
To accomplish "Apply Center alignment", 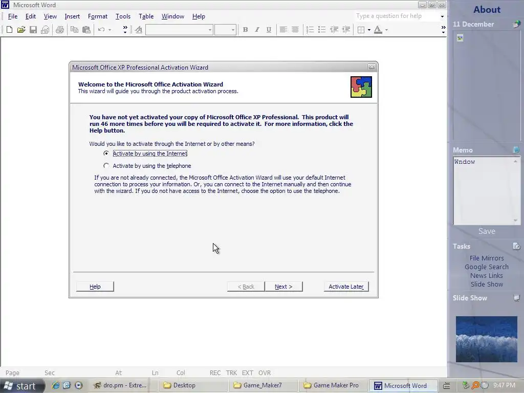I will (x=295, y=30).
